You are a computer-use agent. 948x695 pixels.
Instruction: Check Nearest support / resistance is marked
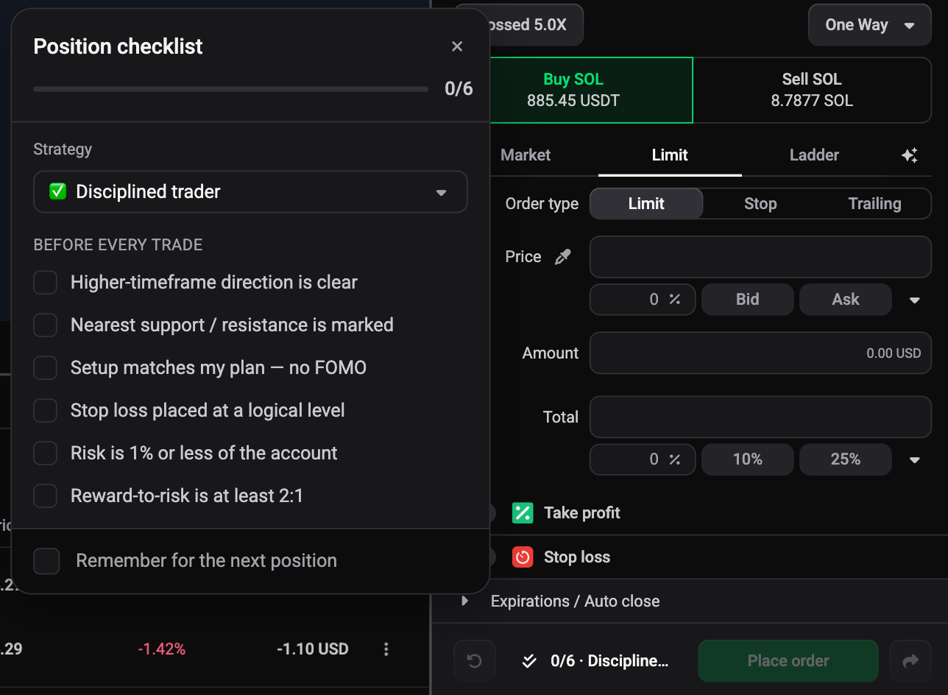click(x=46, y=325)
